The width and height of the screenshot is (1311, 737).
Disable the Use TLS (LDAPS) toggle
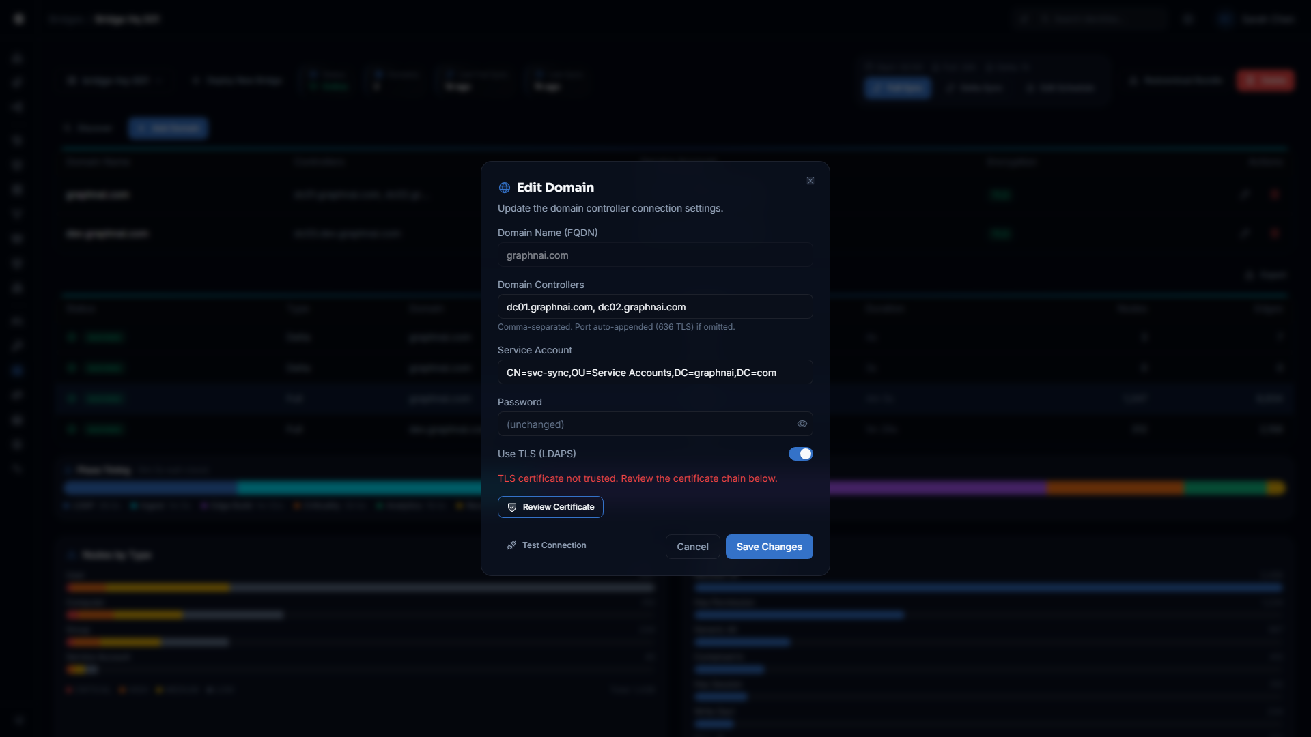tap(800, 453)
